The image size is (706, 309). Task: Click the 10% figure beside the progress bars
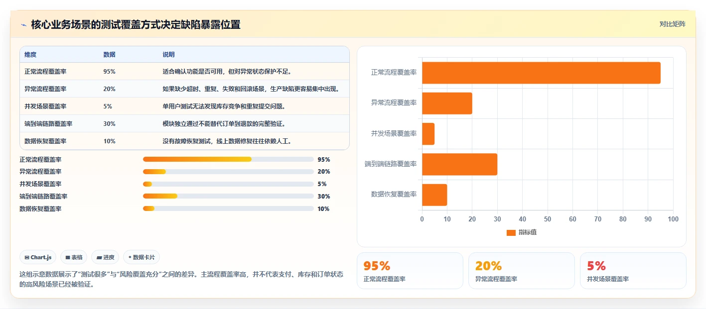click(323, 209)
